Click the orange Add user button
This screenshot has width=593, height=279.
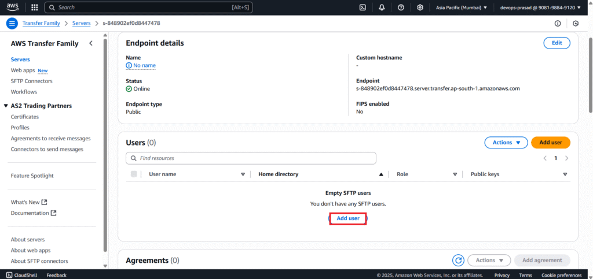pos(551,143)
